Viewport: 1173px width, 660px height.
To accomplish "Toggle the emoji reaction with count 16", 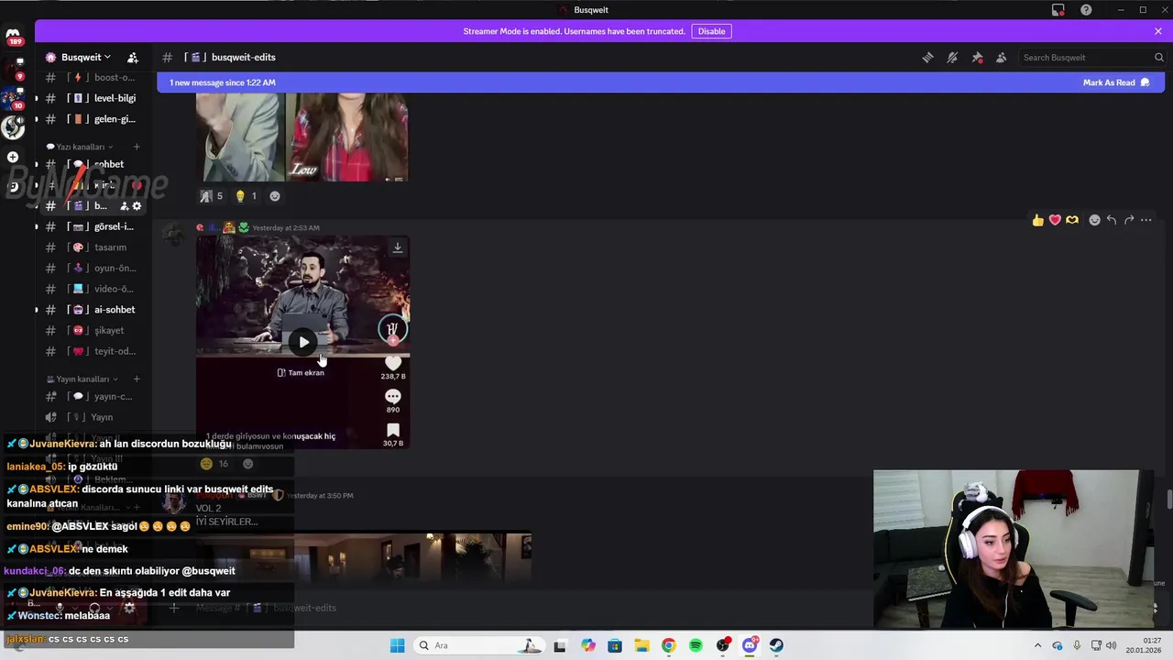I will tap(215, 464).
